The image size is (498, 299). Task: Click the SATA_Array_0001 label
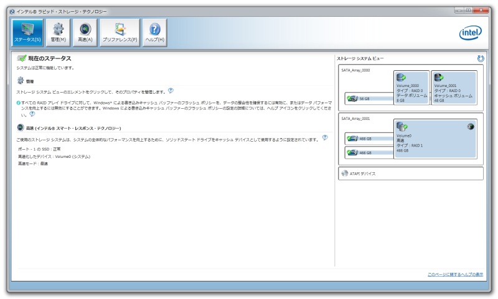point(355,119)
